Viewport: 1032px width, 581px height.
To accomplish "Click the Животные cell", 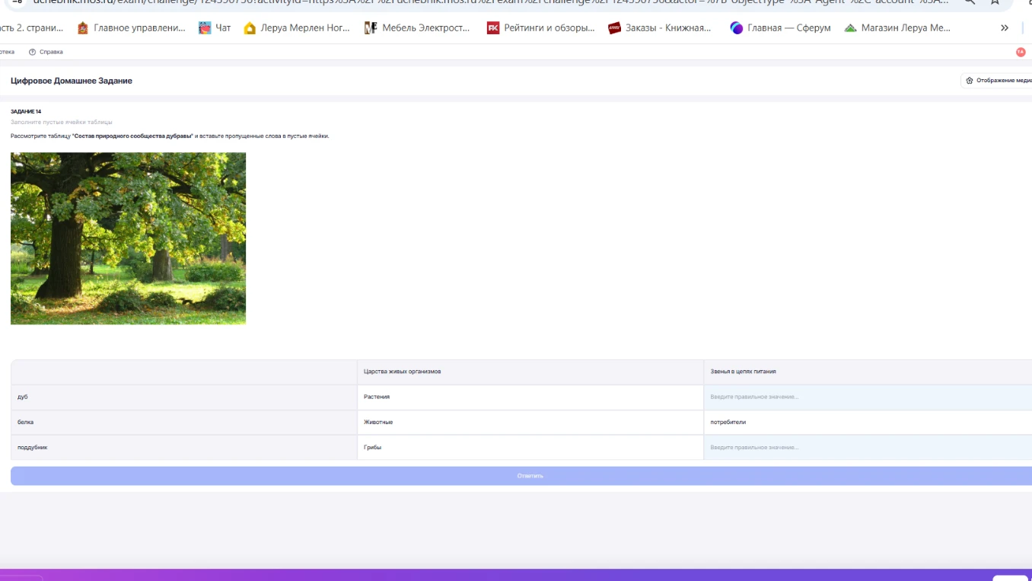I will click(x=530, y=422).
